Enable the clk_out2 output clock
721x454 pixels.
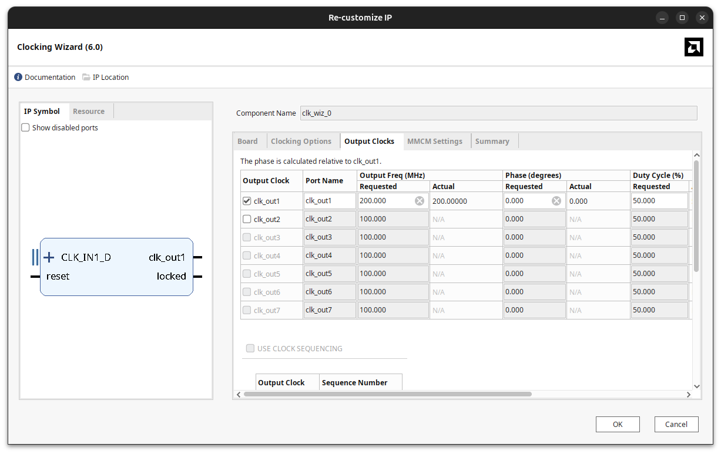click(247, 219)
